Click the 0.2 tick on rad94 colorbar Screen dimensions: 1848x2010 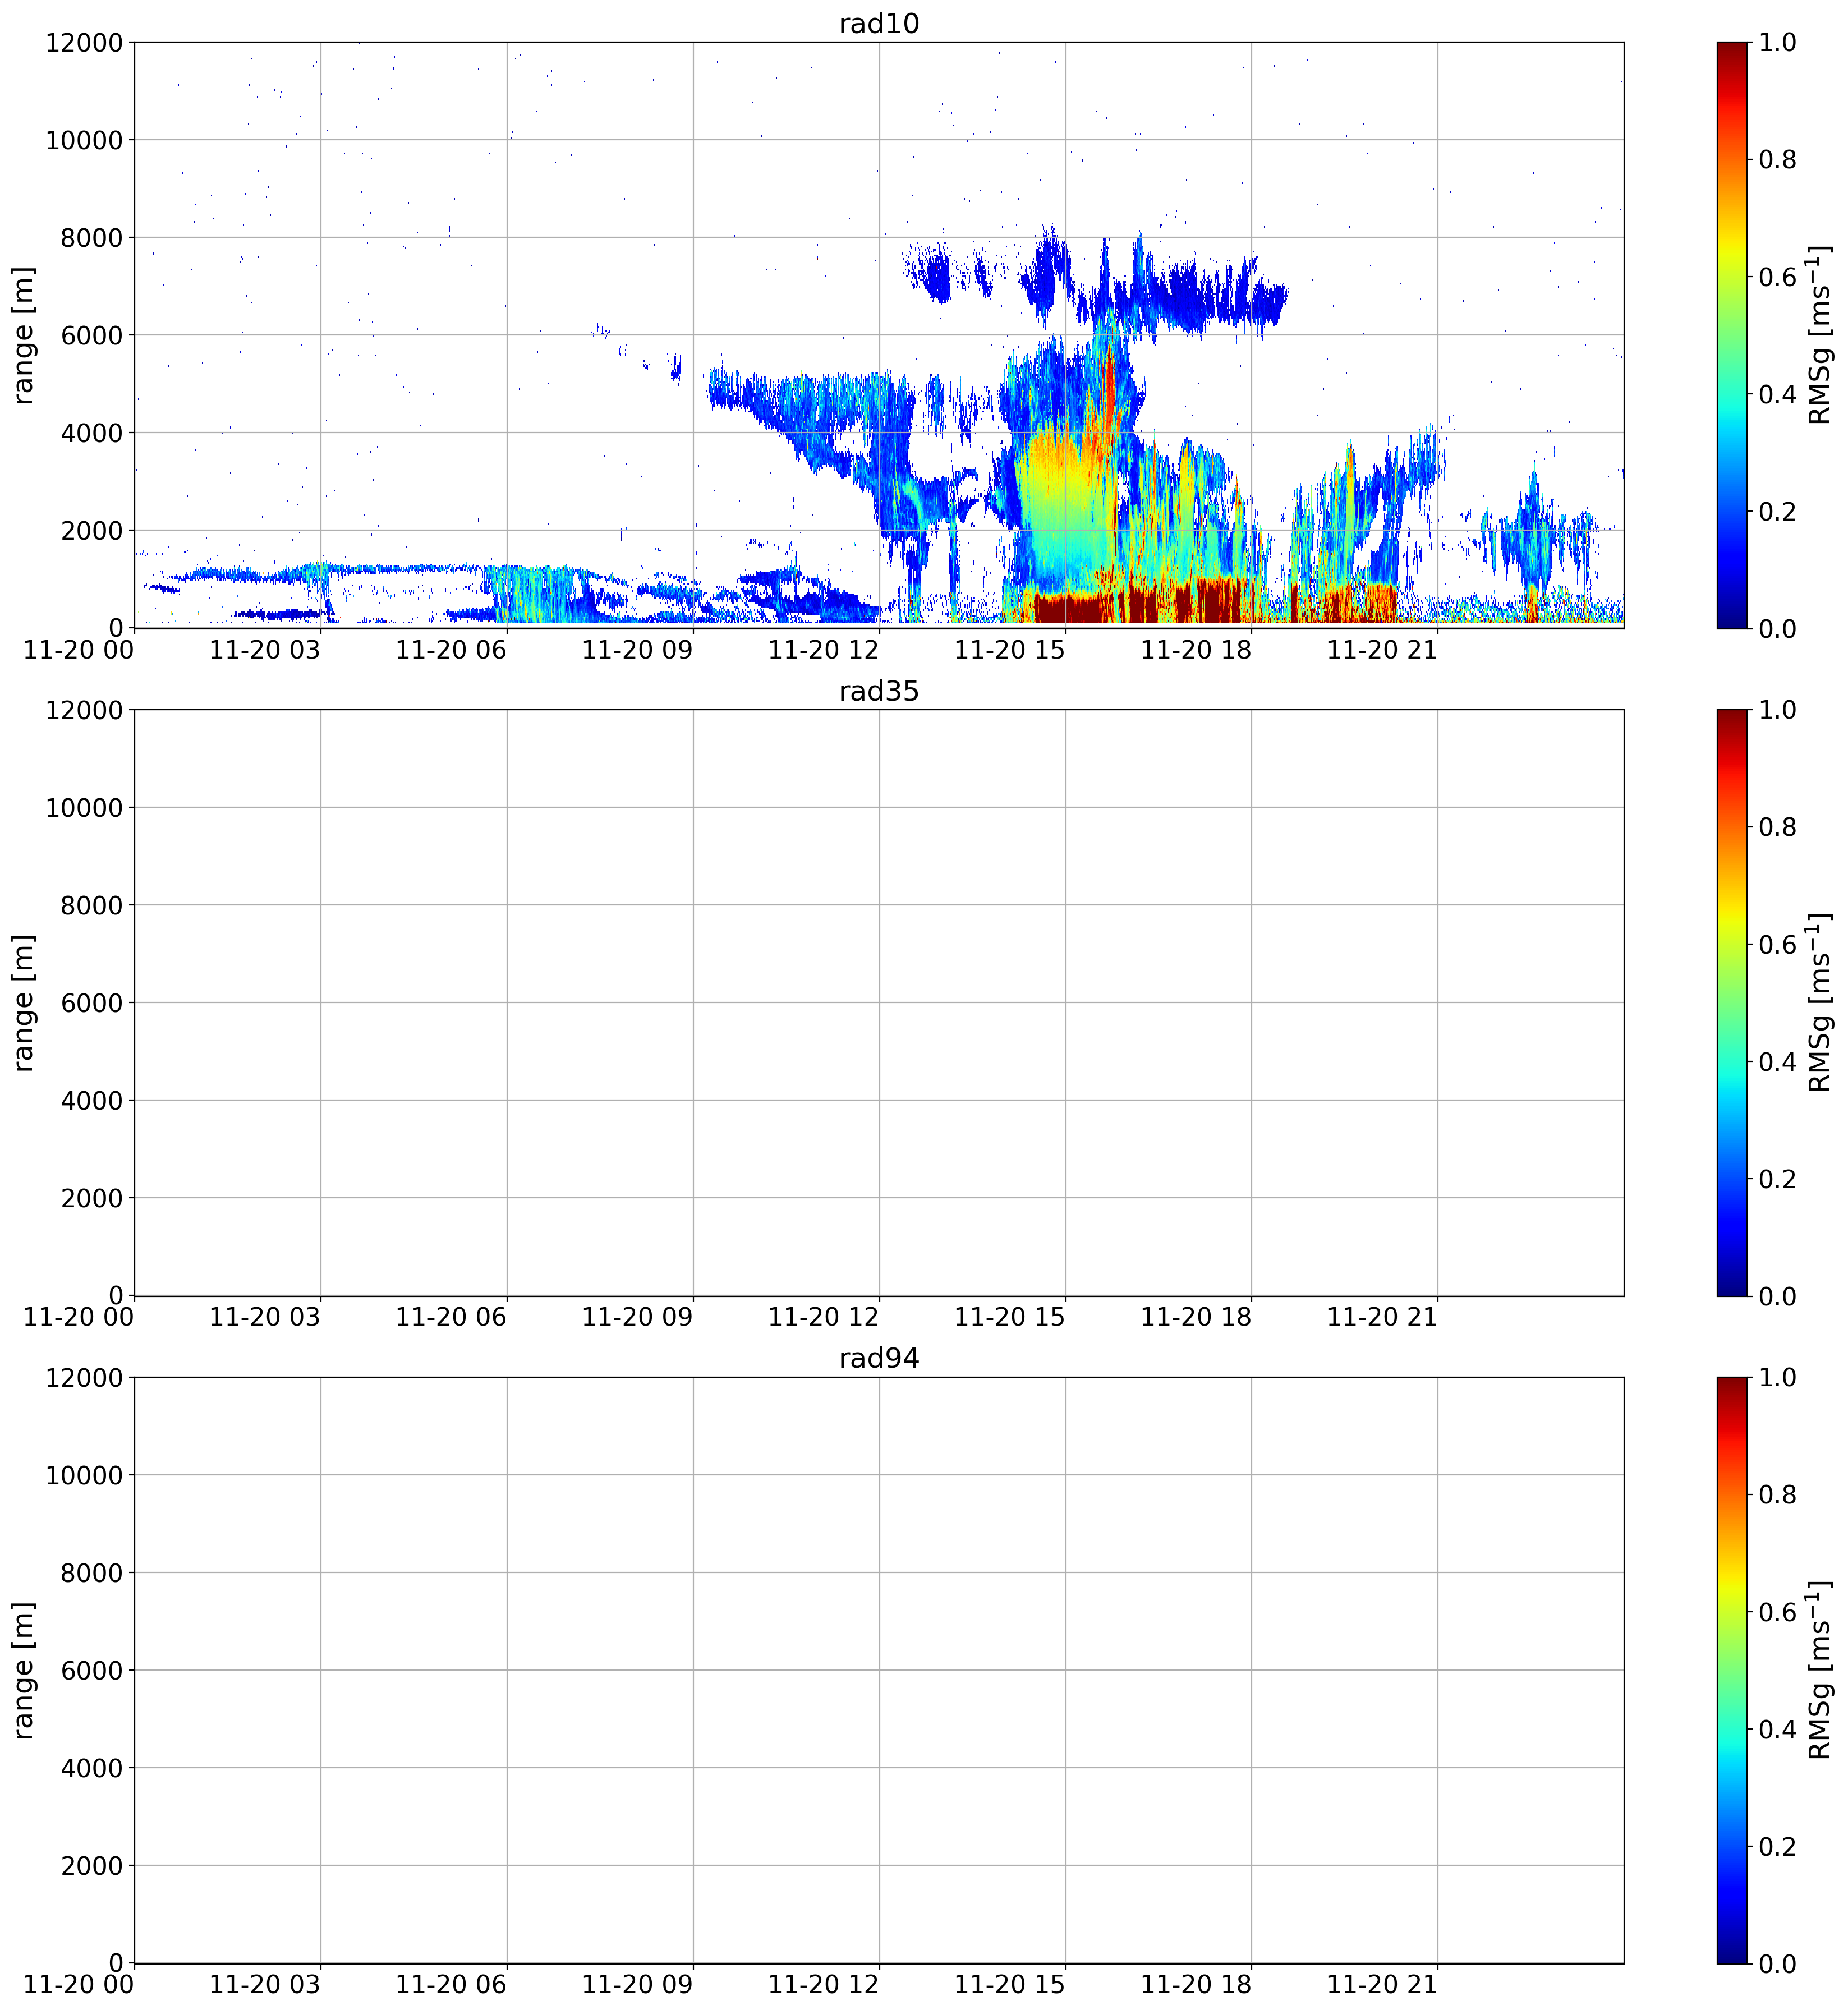point(1777,1846)
